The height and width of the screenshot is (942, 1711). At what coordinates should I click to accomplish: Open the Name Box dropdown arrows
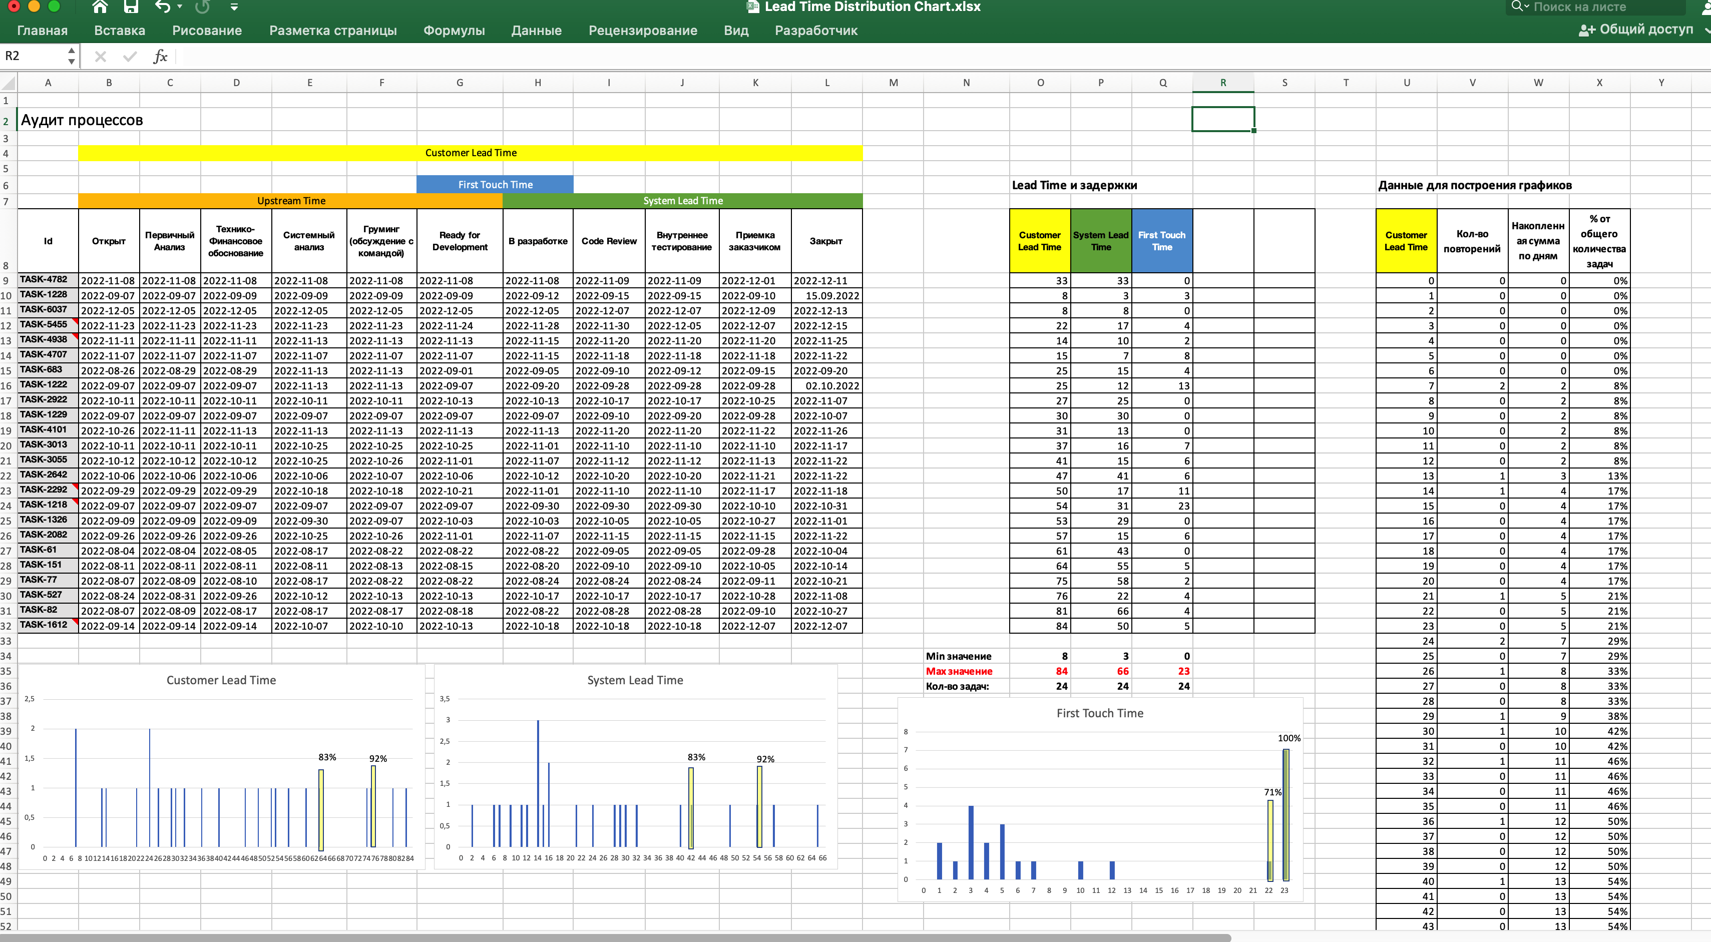(71, 56)
